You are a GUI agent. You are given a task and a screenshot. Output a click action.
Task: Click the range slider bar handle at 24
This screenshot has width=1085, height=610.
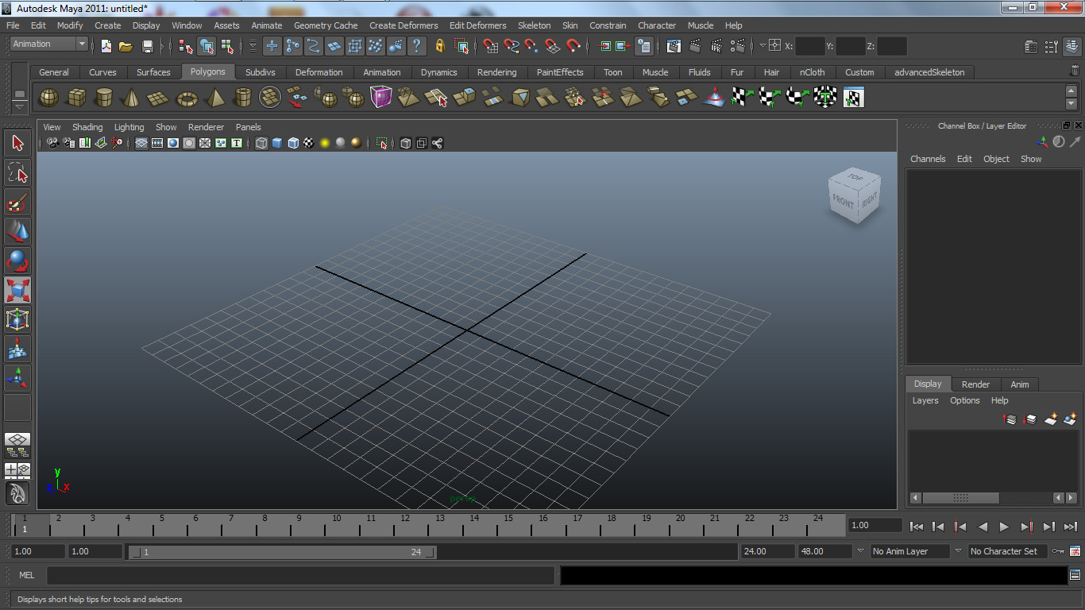coord(431,552)
